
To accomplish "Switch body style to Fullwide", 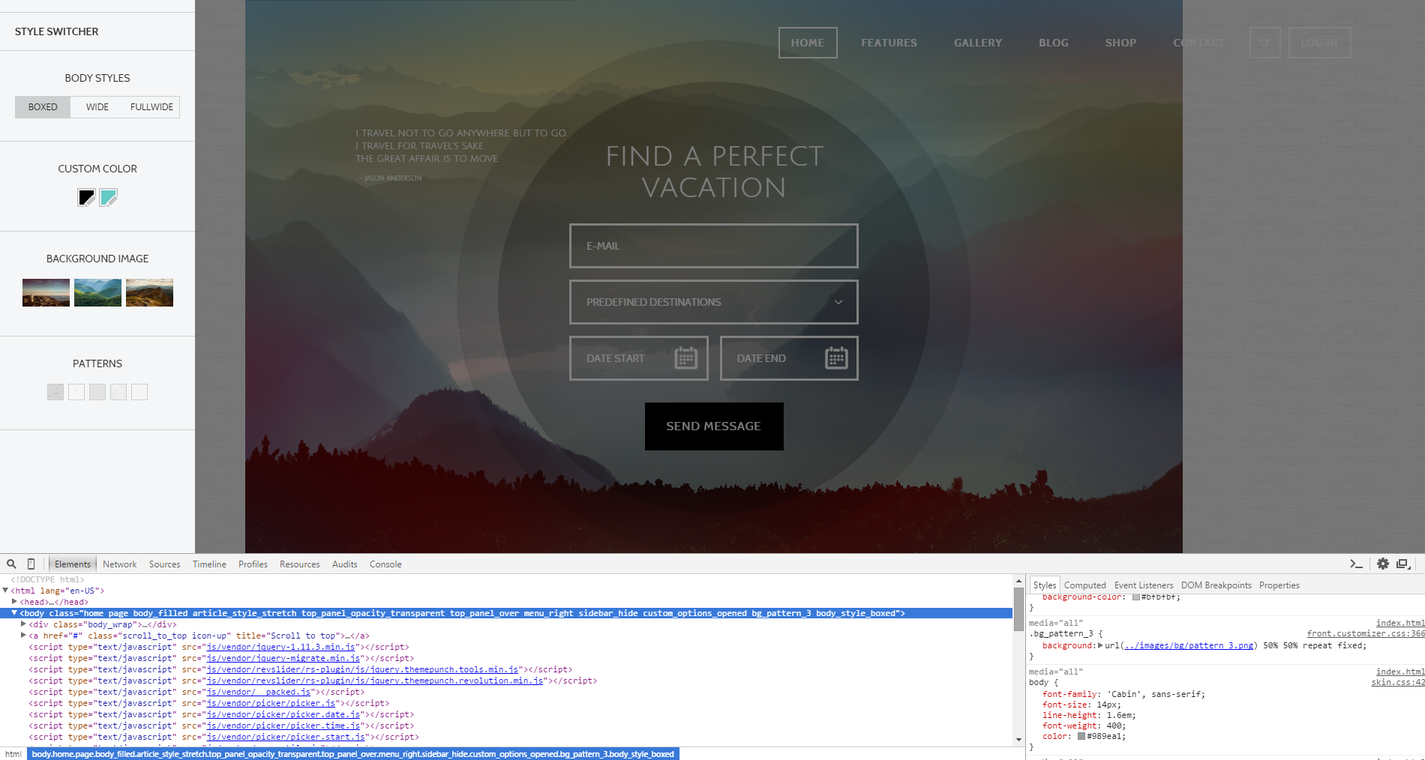I will tap(151, 107).
